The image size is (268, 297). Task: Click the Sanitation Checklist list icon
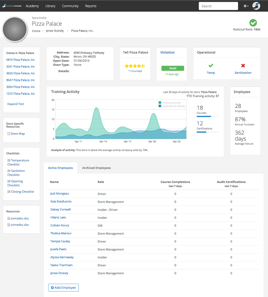(x=9, y=171)
